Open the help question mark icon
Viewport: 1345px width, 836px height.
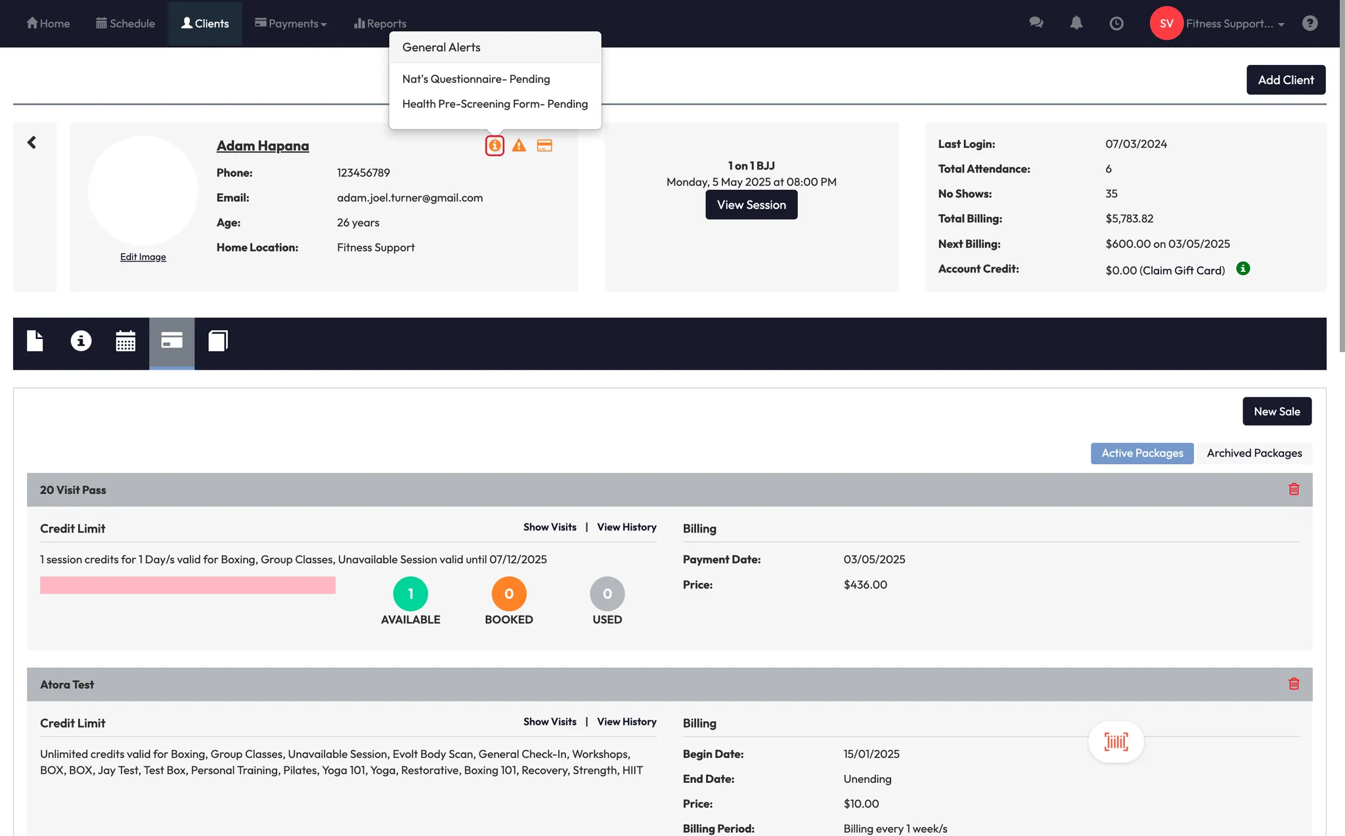point(1310,23)
